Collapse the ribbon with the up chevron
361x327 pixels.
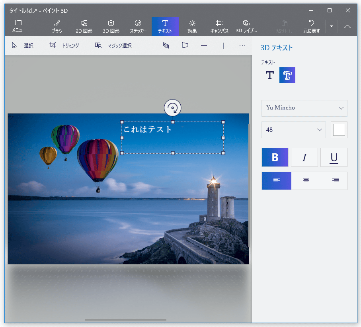[x=347, y=26]
